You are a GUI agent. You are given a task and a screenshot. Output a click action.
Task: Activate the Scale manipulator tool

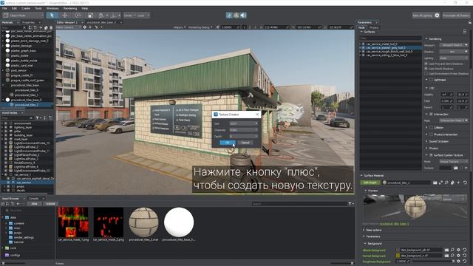coord(90,15)
